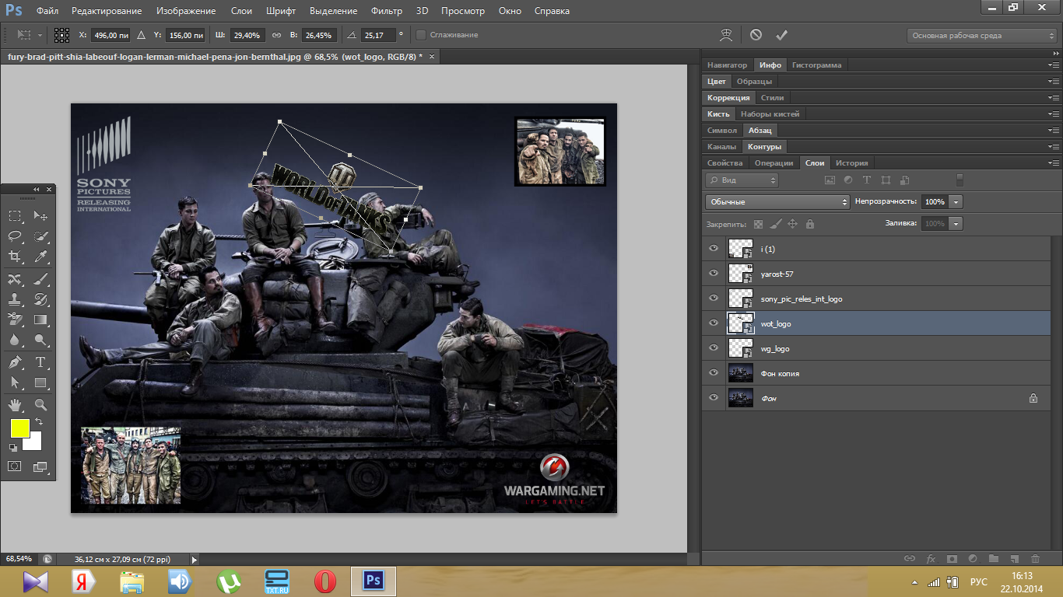Screen dimensions: 1063x597
Task: Select the Crop tool
Action: 15,257
